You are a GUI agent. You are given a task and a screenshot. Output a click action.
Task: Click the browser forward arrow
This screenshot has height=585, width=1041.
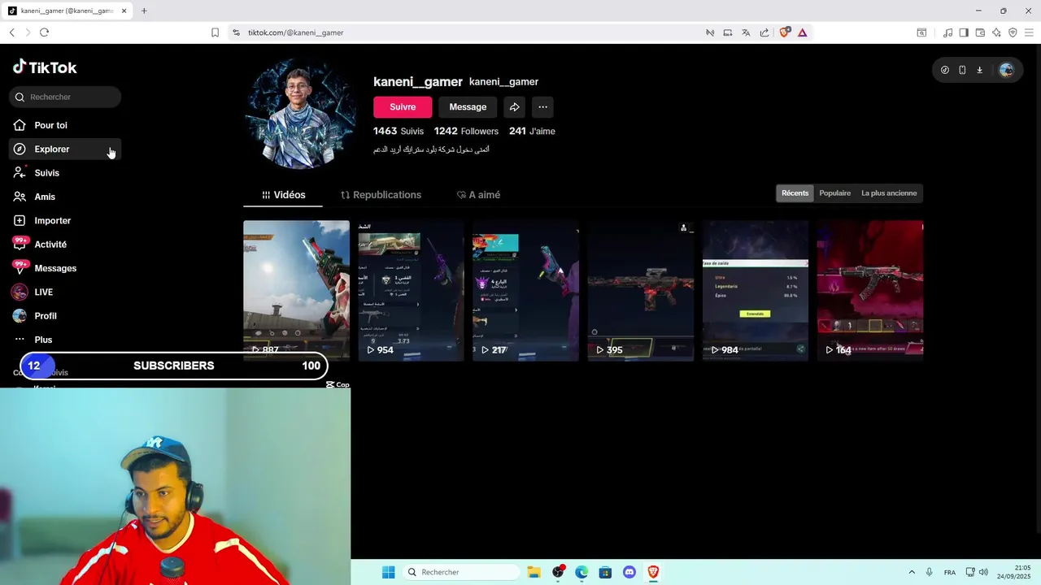click(28, 32)
